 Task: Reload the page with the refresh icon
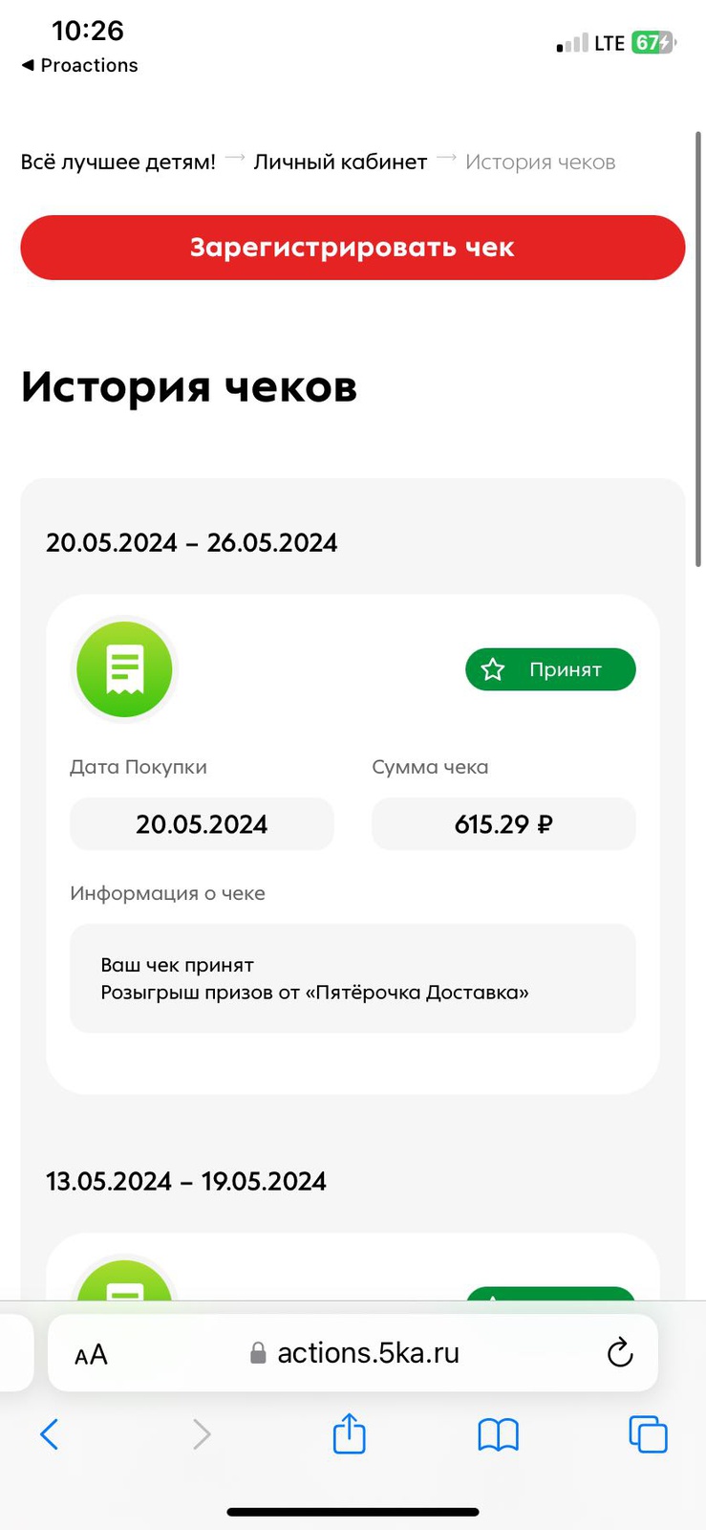point(620,1352)
